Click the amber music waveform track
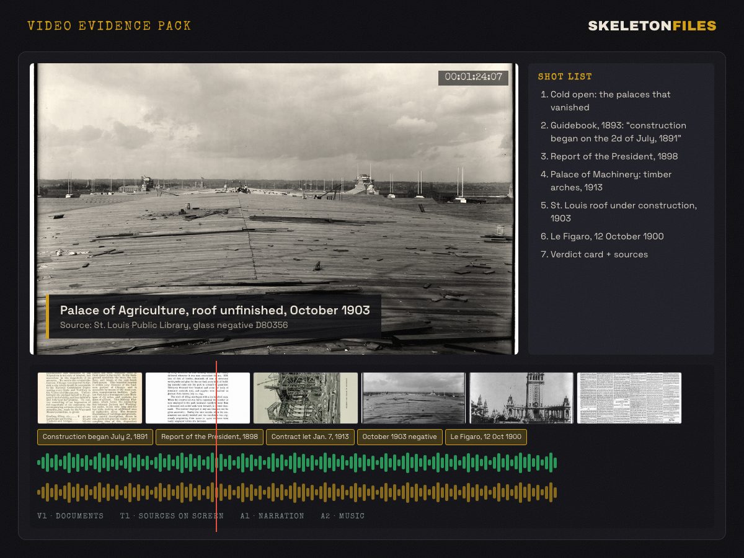 [x=297, y=493]
